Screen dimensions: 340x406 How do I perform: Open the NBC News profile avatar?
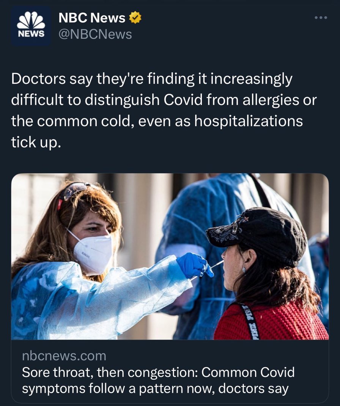31,26
